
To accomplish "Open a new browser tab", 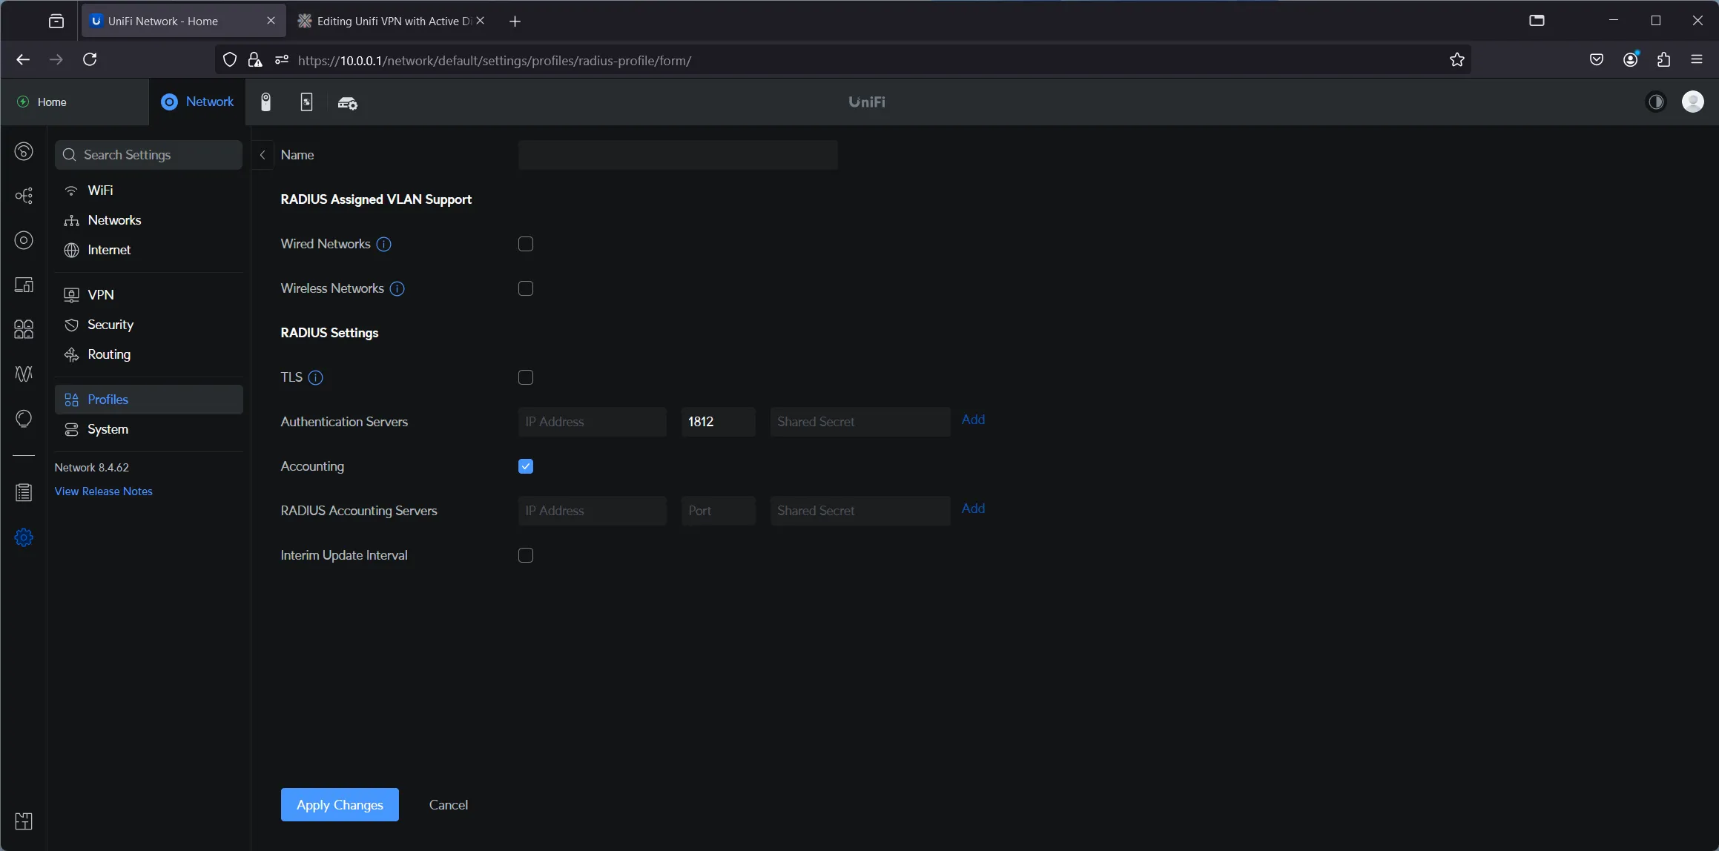I will [515, 21].
